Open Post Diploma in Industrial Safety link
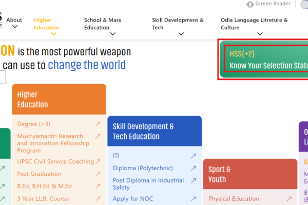This screenshot has height=205, width=308. [x=148, y=183]
